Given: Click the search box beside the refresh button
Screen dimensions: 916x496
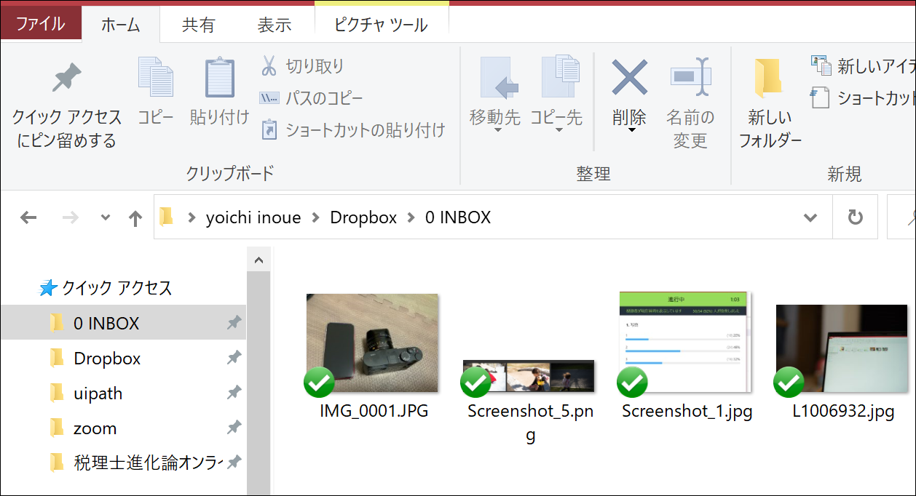Looking at the screenshot, I should (x=901, y=217).
